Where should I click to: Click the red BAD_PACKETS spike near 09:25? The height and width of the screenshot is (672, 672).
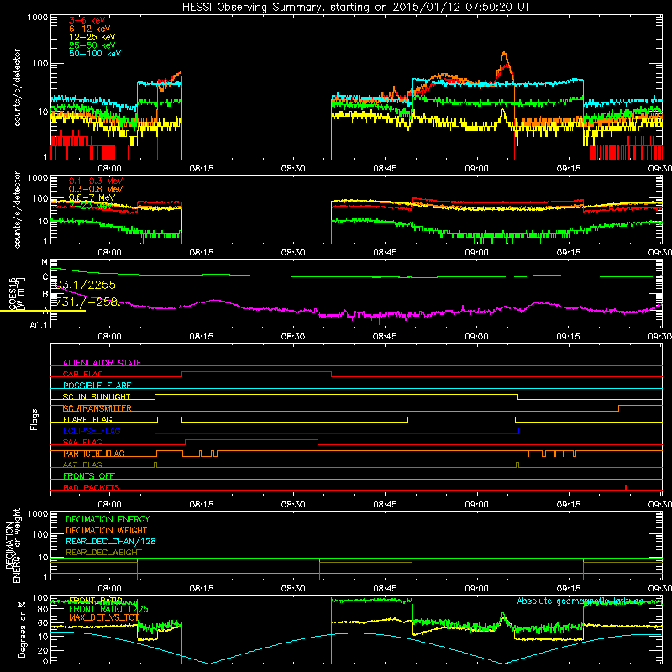tap(626, 487)
